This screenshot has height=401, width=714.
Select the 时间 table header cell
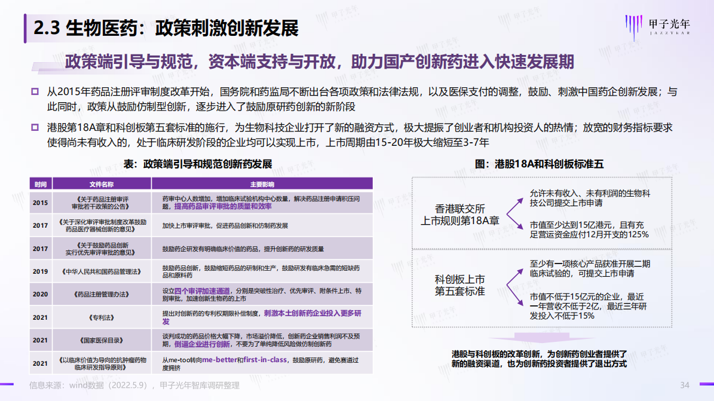(x=40, y=183)
